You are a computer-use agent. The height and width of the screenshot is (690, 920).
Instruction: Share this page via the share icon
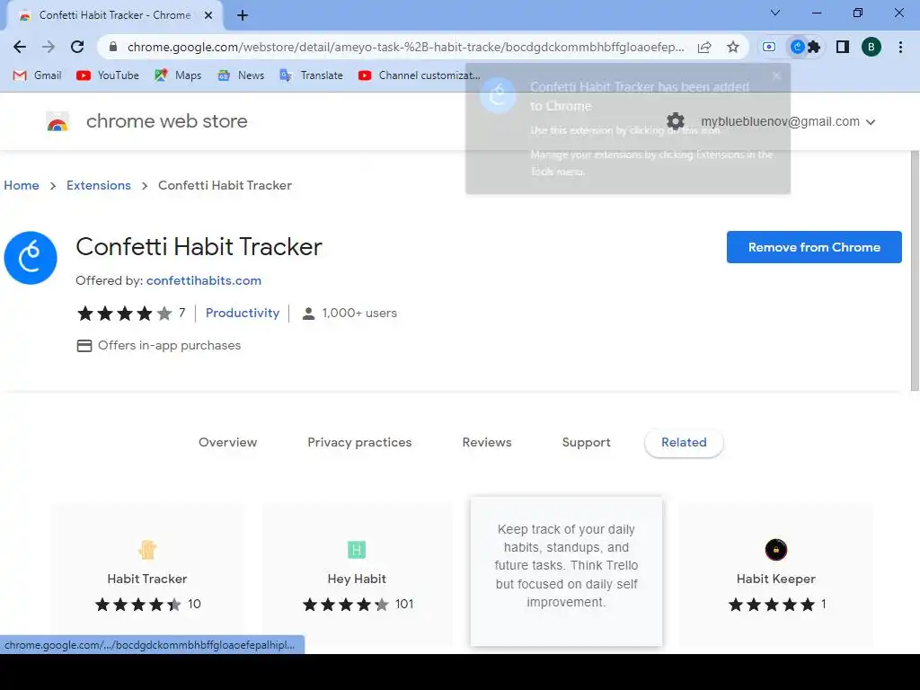point(704,47)
